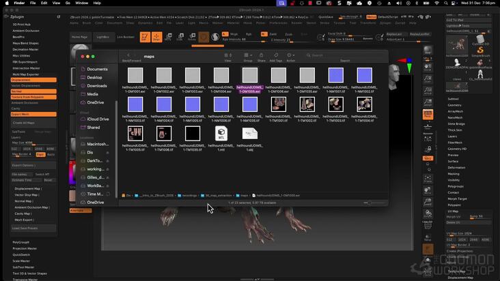Open the File menu in macOS menu bar
Screen dimensions: 500x281
tap(33, 3)
